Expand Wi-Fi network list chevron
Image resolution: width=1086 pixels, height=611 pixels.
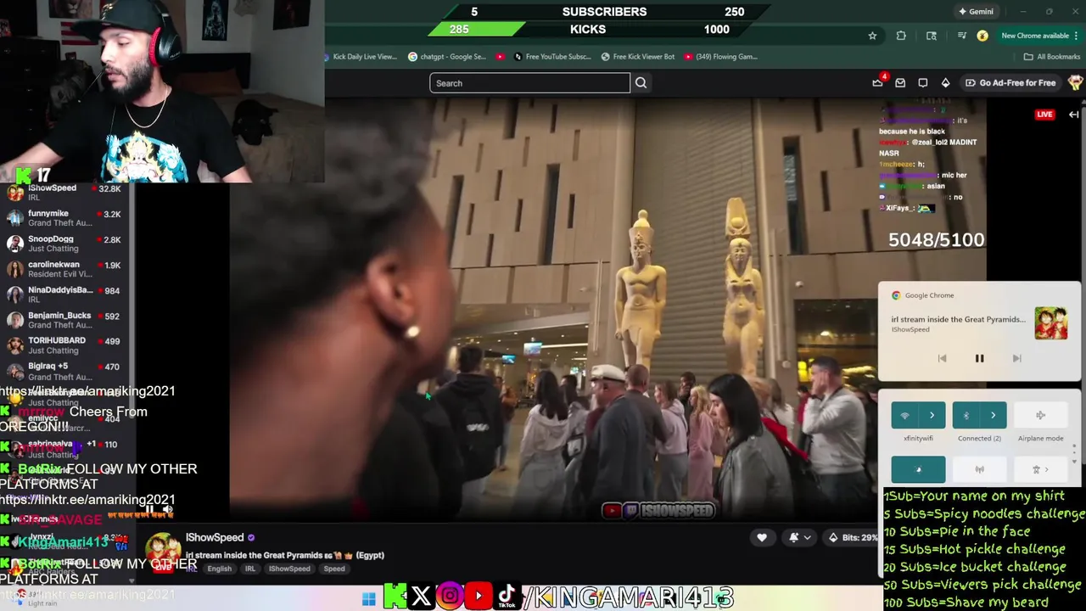coord(932,415)
